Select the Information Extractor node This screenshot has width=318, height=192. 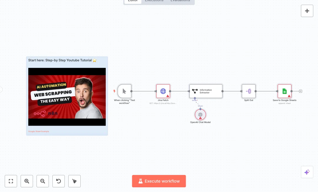pos(206,91)
